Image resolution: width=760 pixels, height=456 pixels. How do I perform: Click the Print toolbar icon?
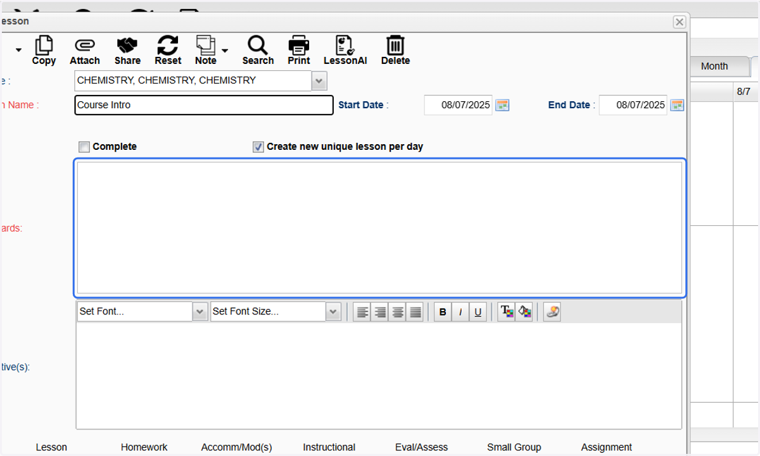tap(299, 50)
